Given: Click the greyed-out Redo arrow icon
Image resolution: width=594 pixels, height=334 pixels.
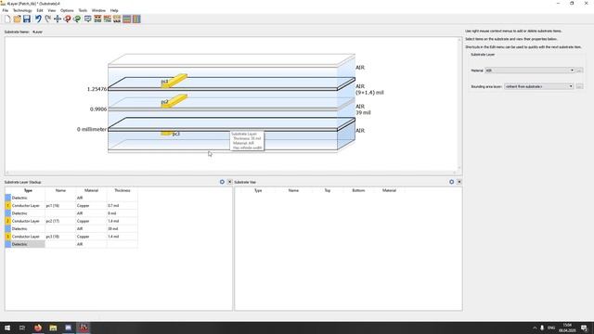Looking at the screenshot, I should 47,19.
